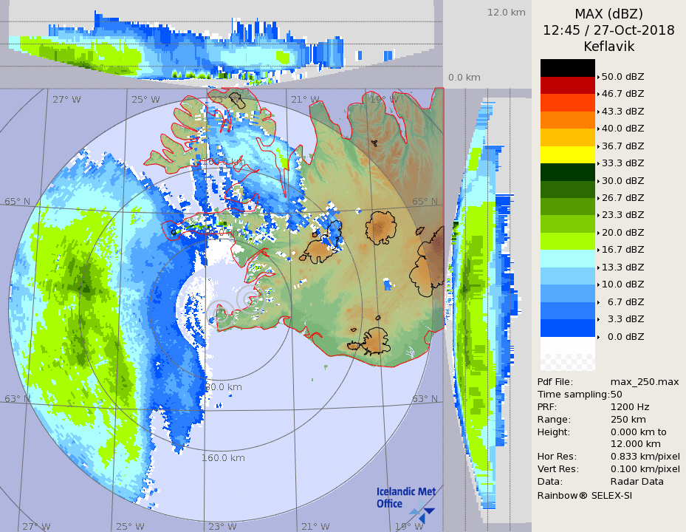
Task: Click the white 0.0 dBZ legend swatch
Action: click(x=567, y=345)
